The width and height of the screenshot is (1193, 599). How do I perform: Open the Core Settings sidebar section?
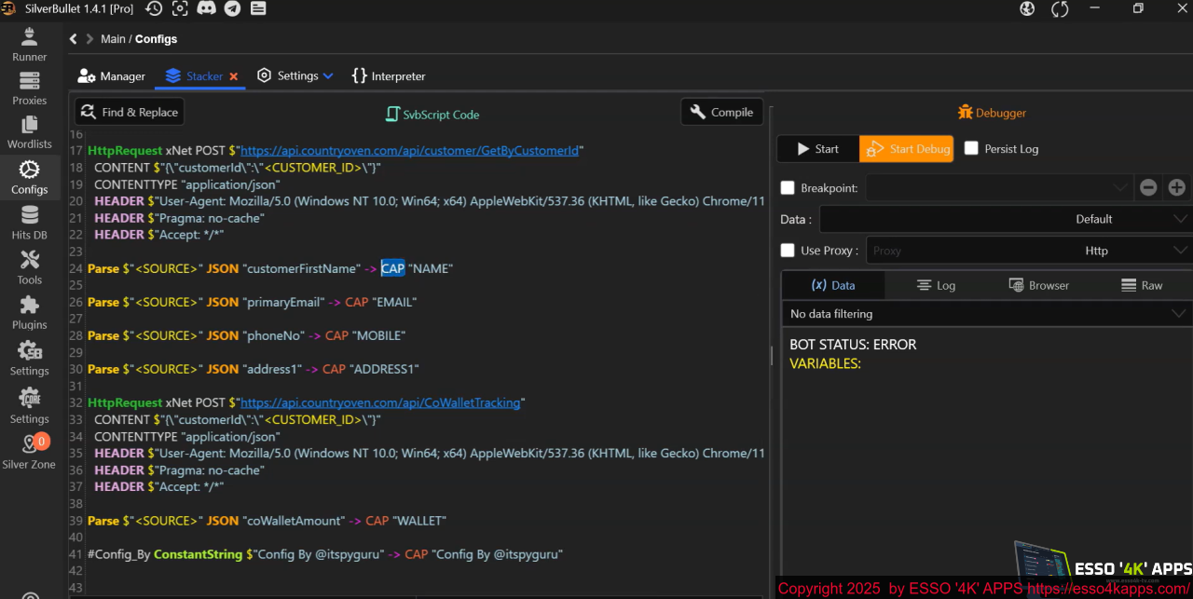tap(30, 406)
